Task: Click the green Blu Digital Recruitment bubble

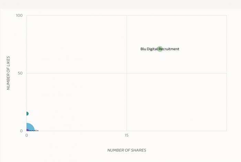Action: [160, 49]
